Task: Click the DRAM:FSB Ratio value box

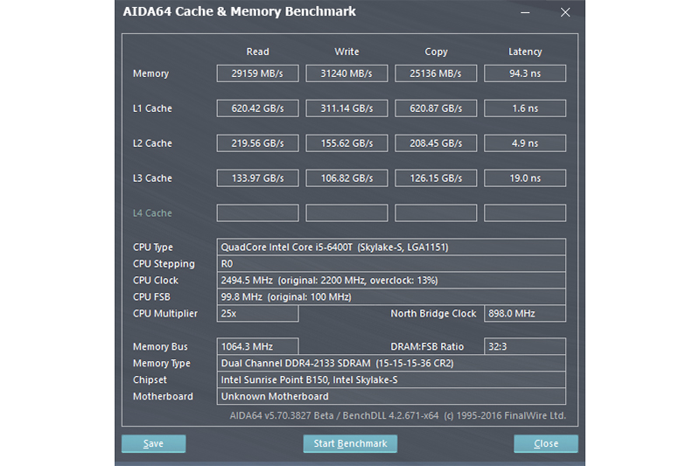Action: [x=525, y=347]
